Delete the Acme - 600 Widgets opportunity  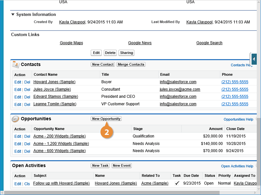pyautogui.click(x=27, y=151)
